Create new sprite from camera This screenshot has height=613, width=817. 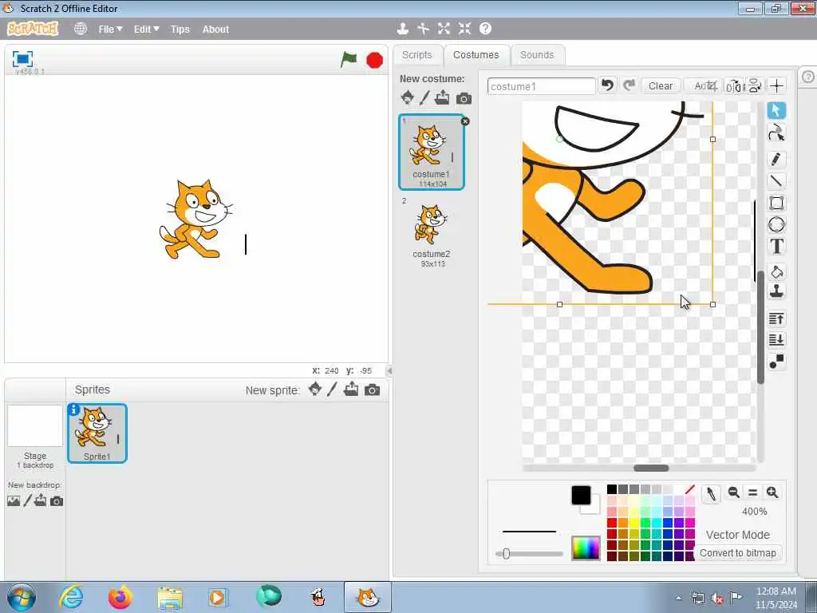372,390
